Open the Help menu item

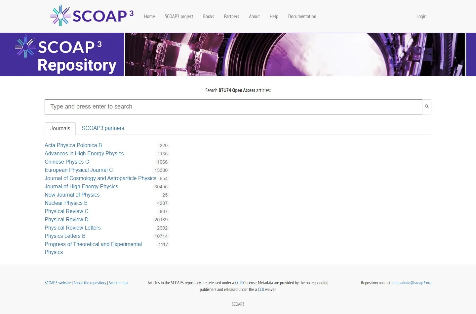tap(274, 16)
